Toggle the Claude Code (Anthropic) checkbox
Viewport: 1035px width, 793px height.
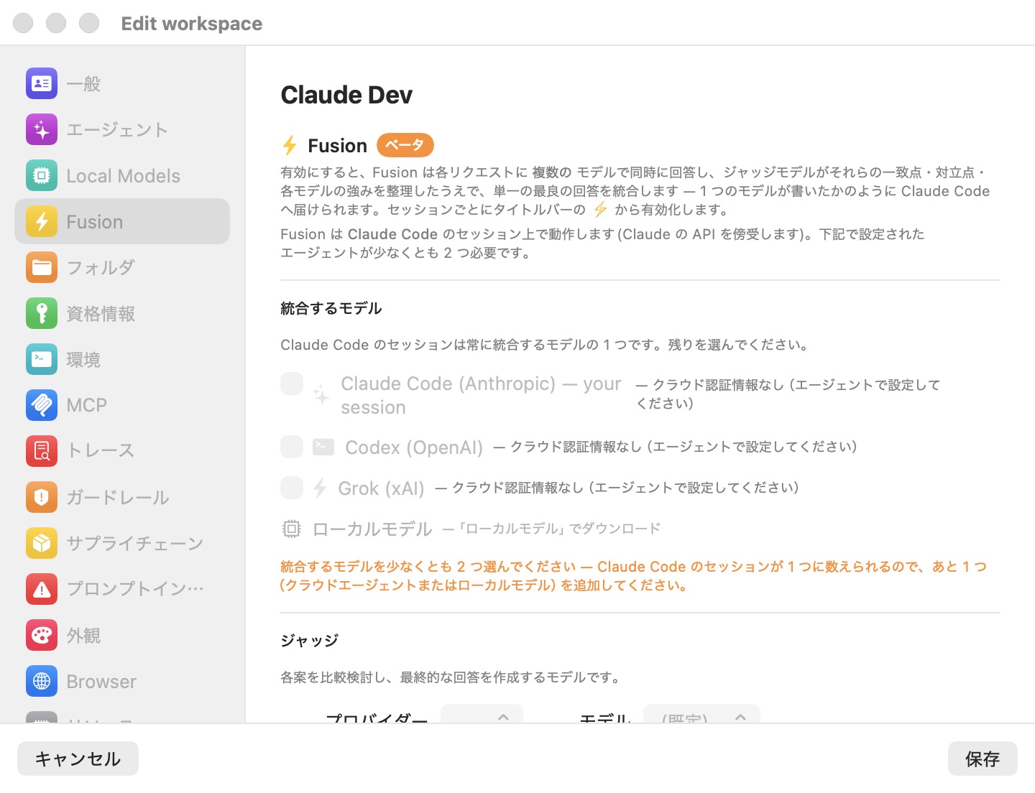[x=292, y=384]
